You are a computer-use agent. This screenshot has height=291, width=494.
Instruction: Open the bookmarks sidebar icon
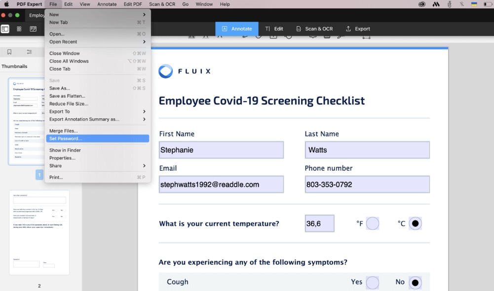click(9, 52)
